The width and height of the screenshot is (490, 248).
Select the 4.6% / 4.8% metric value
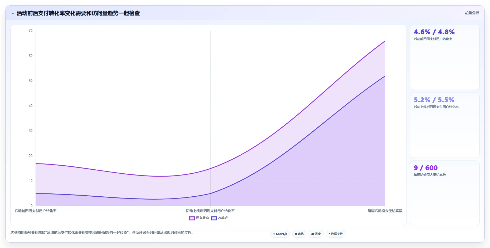click(434, 32)
